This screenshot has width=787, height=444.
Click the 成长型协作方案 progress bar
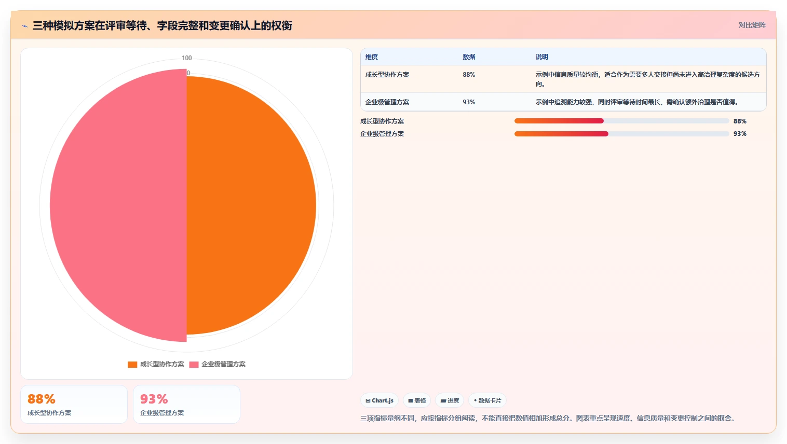[x=621, y=121]
